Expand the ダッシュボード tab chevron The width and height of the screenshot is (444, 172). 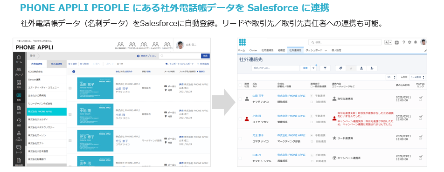point(326,50)
